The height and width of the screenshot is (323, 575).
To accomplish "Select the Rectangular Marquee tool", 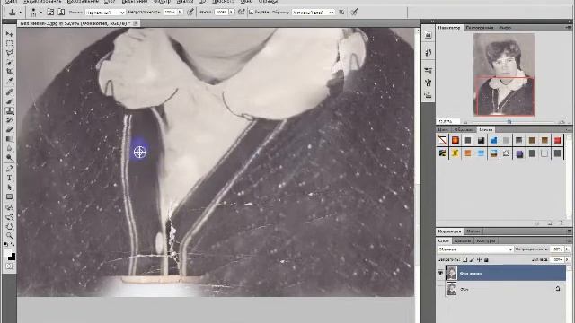I will tap(10, 44).
